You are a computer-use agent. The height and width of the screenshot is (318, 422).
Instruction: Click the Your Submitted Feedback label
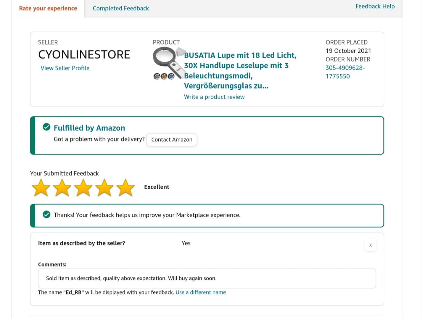click(x=64, y=173)
